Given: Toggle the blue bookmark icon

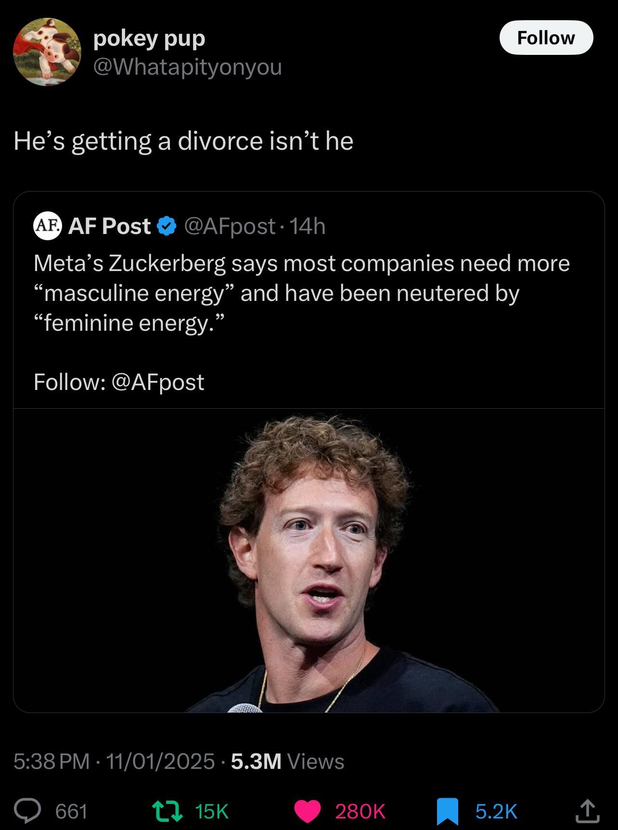Looking at the screenshot, I should click(x=448, y=811).
